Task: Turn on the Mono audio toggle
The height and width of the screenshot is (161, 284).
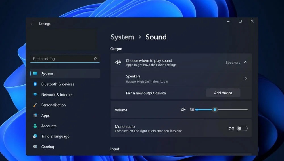Action: (242, 128)
